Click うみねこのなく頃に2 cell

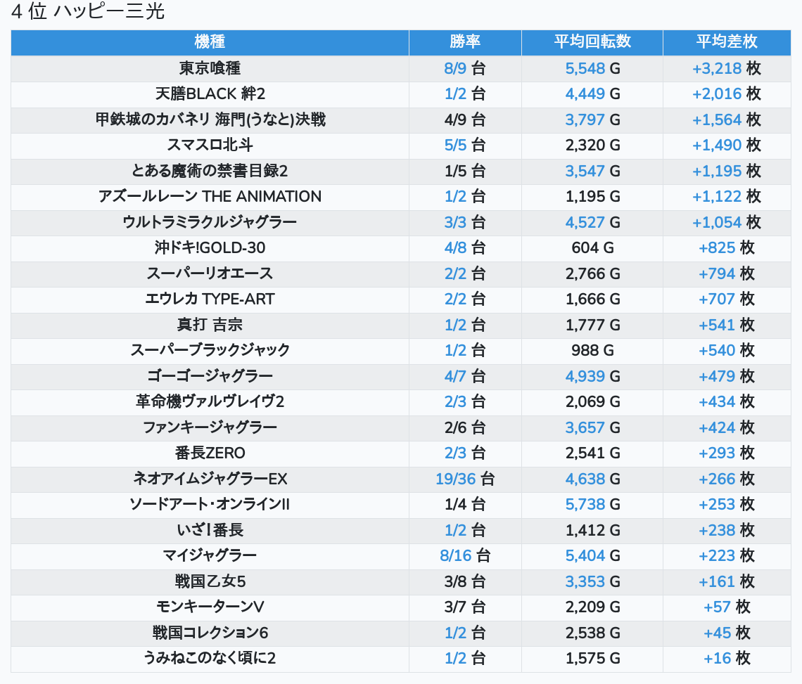click(210, 659)
